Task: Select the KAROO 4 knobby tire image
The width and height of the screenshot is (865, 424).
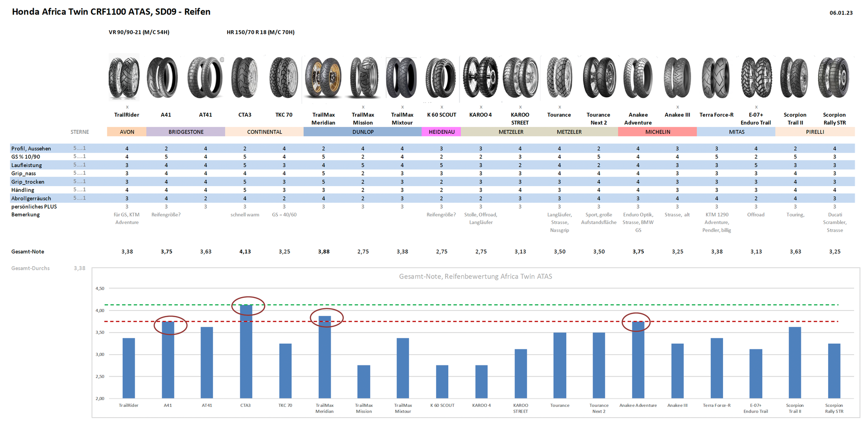Action: (x=480, y=78)
